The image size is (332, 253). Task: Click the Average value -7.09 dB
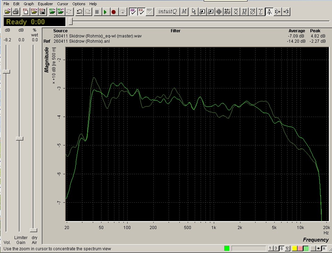pyautogui.click(x=296, y=36)
